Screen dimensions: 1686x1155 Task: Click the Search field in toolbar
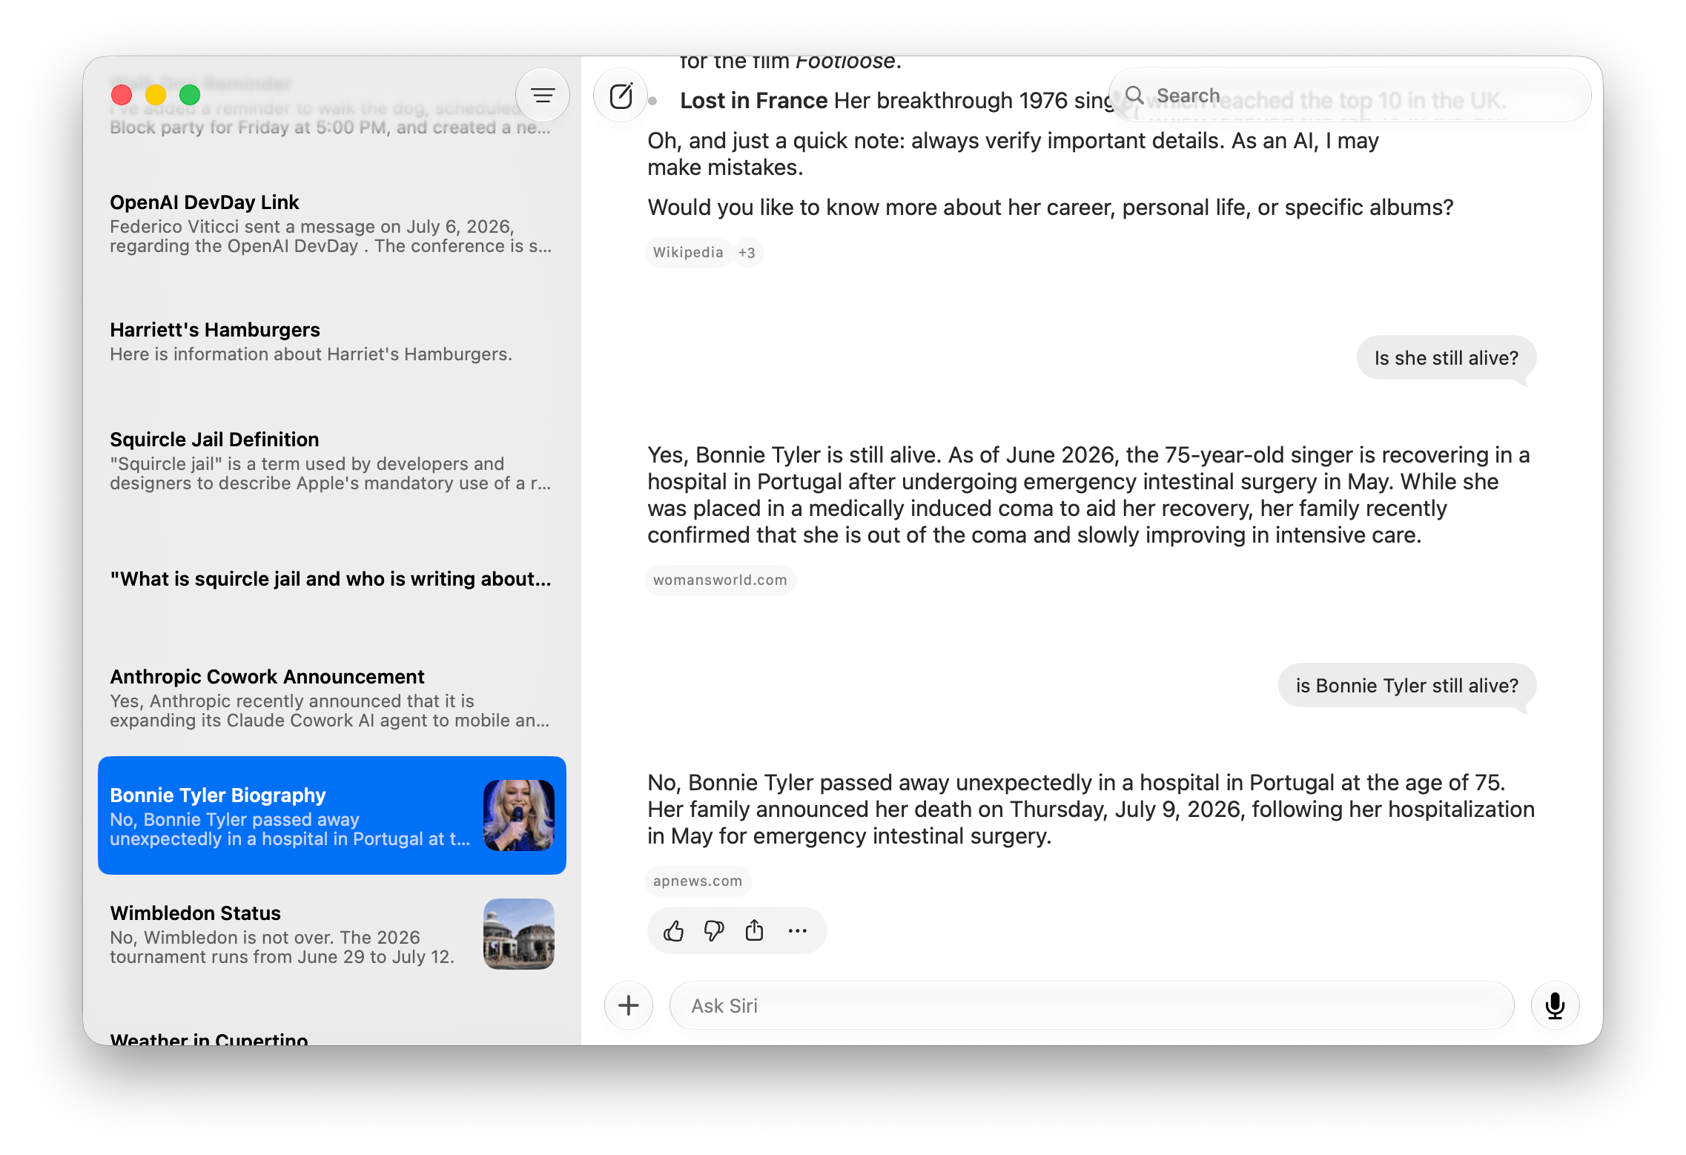click(x=1349, y=96)
